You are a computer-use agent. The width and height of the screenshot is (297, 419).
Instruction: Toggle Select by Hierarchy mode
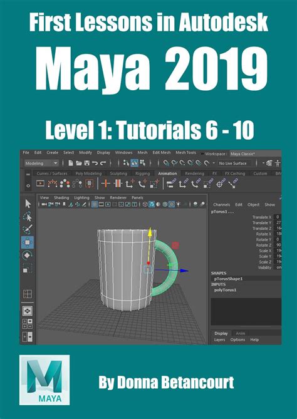127,163
